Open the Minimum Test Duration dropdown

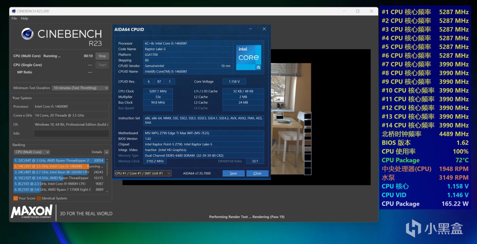(80, 88)
